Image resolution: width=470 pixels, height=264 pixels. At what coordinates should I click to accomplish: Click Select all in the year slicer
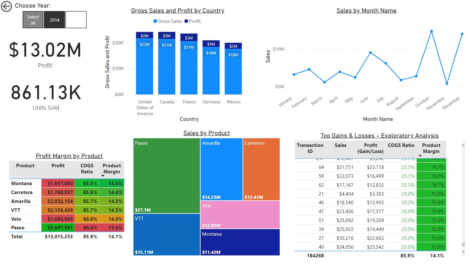tap(33, 20)
